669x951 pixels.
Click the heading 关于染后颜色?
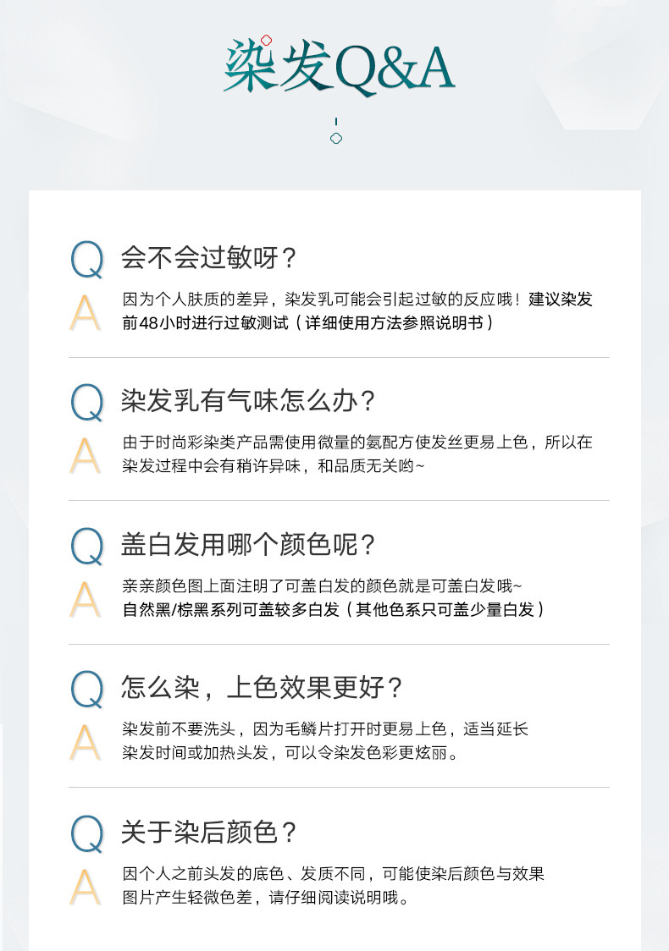point(209,833)
